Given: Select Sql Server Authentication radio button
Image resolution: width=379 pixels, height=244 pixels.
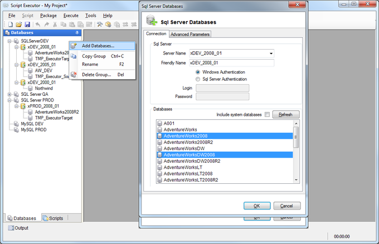Looking at the screenshot, I should (x=198, y=79).
